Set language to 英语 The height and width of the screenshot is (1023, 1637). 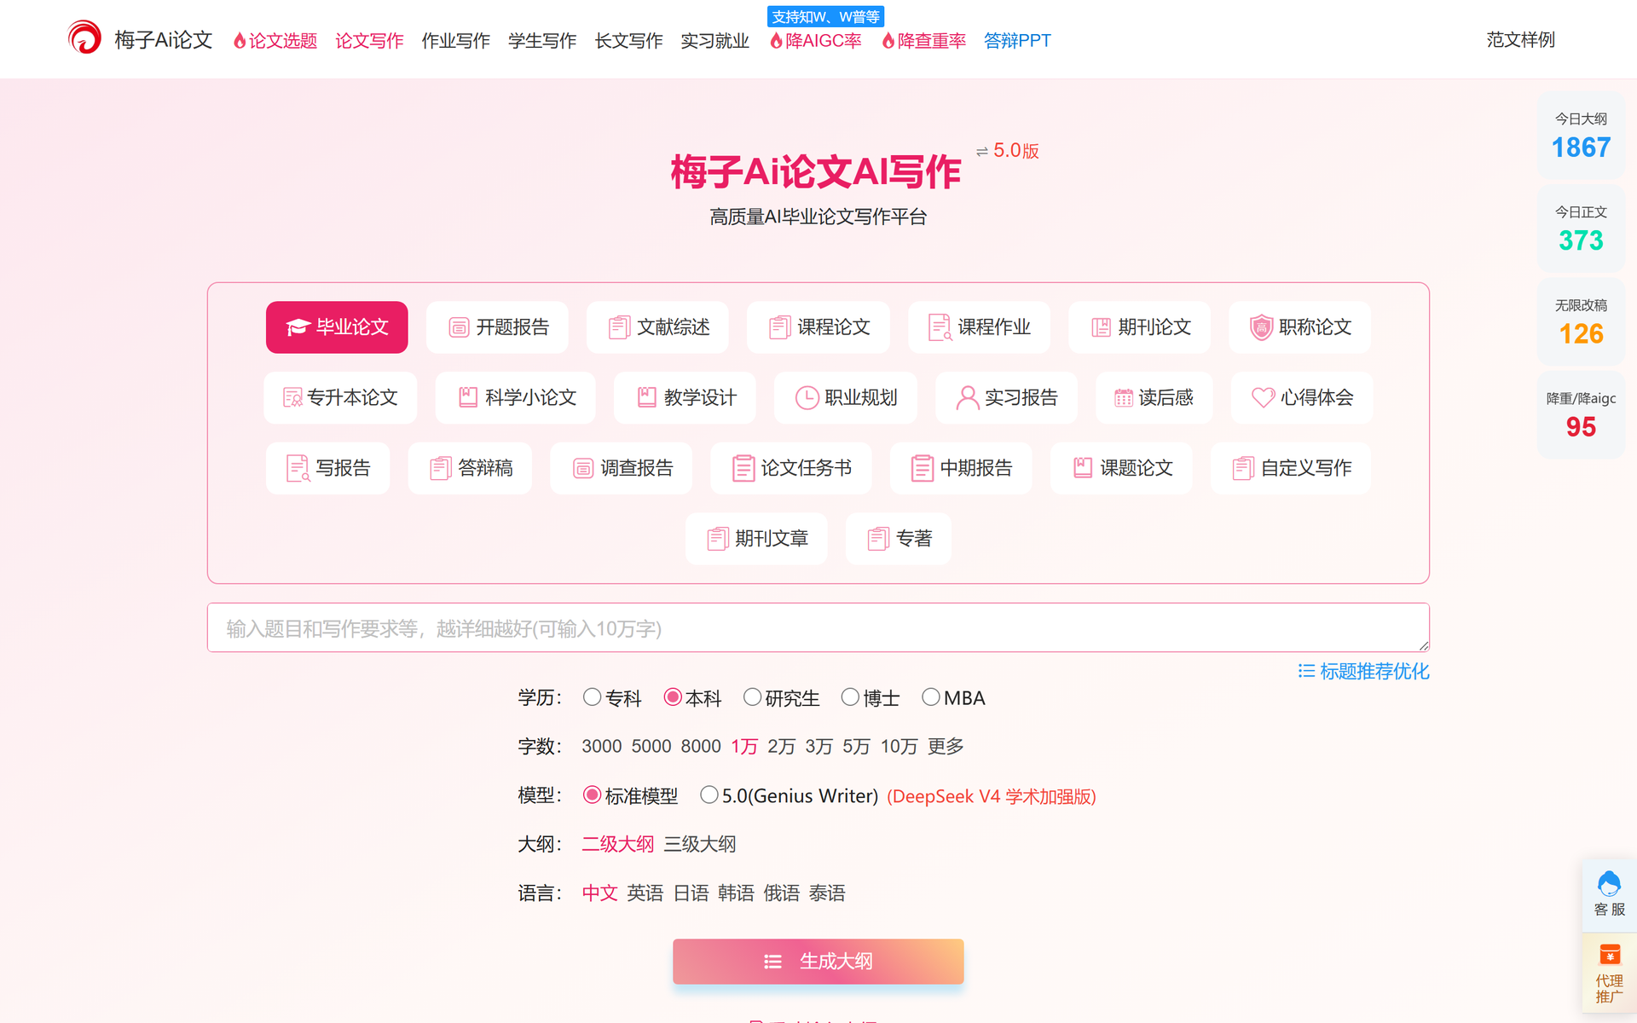coord(645,893)
